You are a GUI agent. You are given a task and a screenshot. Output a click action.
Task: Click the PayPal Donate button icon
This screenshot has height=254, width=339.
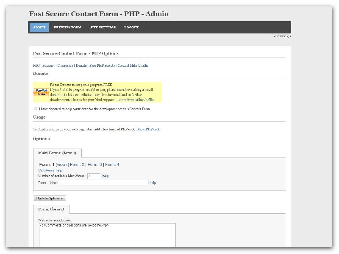point(42,92)
